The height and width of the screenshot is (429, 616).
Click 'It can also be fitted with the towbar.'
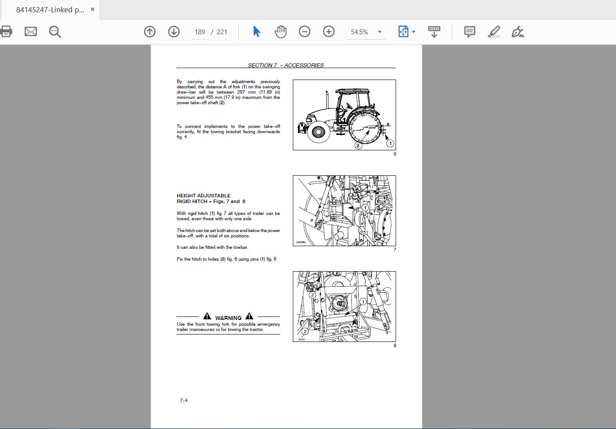[213, 247]
